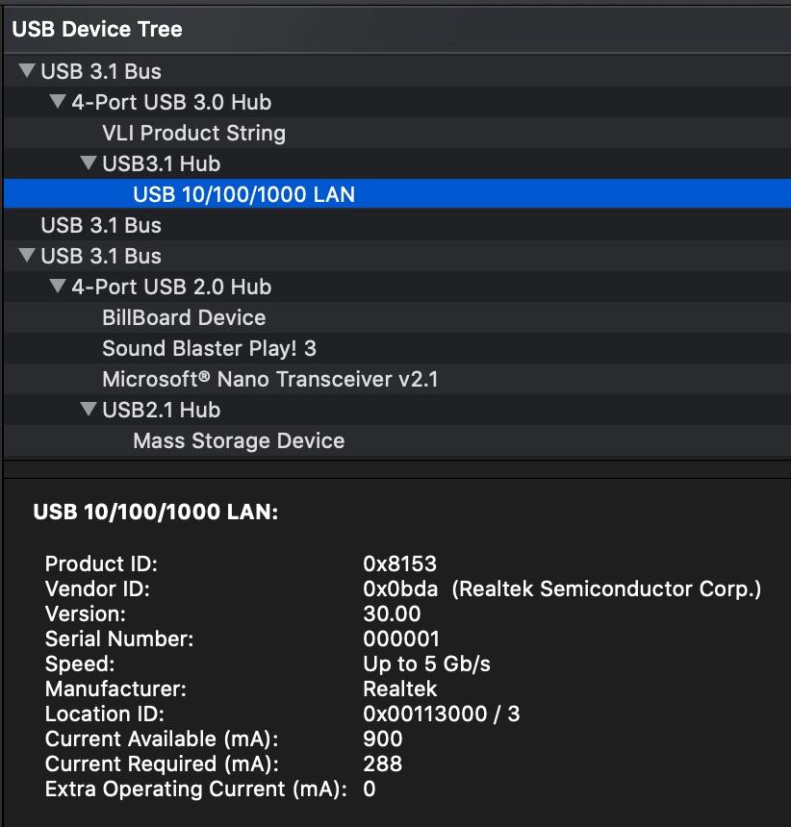Image resolution: width=791 pixels, height=827 pixels.
Task: Select Mass Storage Device entry
Action: coord(239,440)
